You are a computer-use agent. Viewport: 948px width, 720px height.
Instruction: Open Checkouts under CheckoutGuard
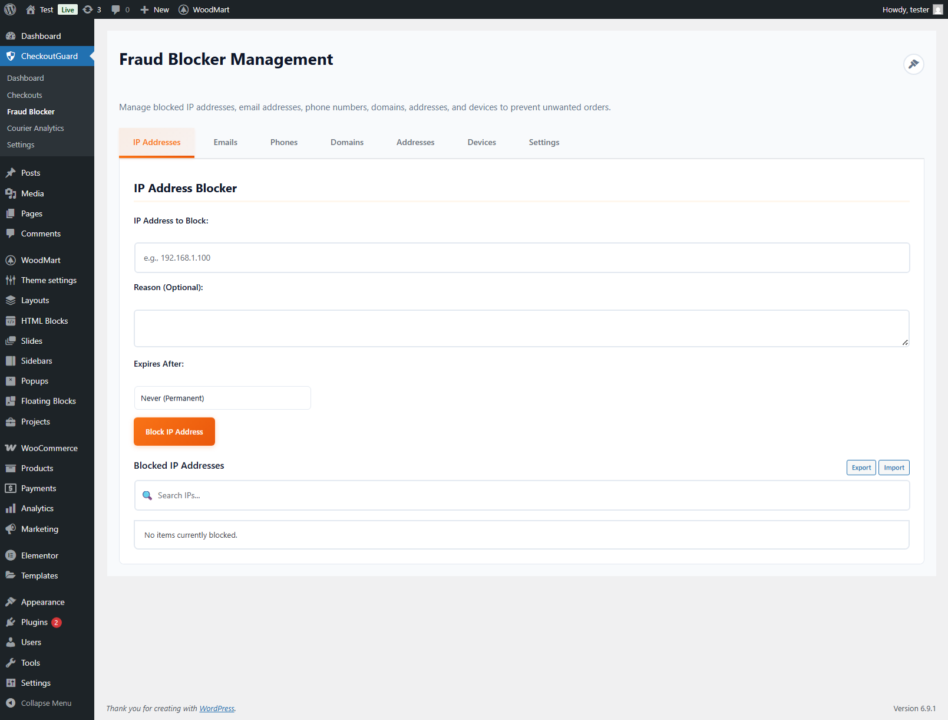[25, 95]
